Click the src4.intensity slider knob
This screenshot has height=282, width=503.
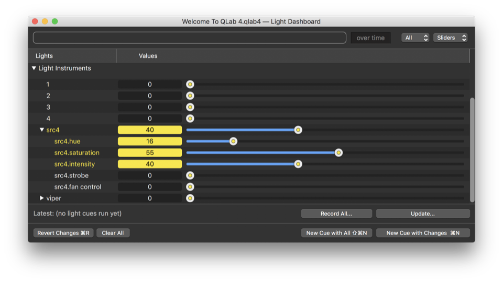(298, 164)
